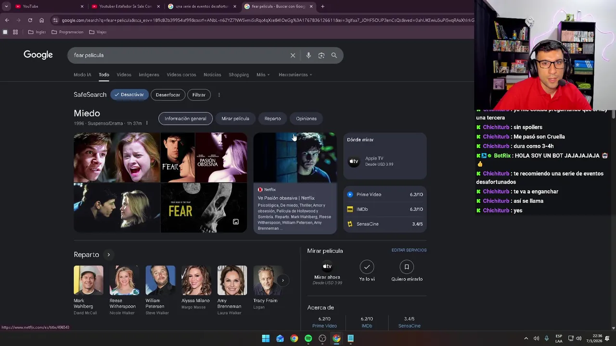Open the Ingles bookmark folder
This screenshot has width=616, height=346.
coord(37,32)
